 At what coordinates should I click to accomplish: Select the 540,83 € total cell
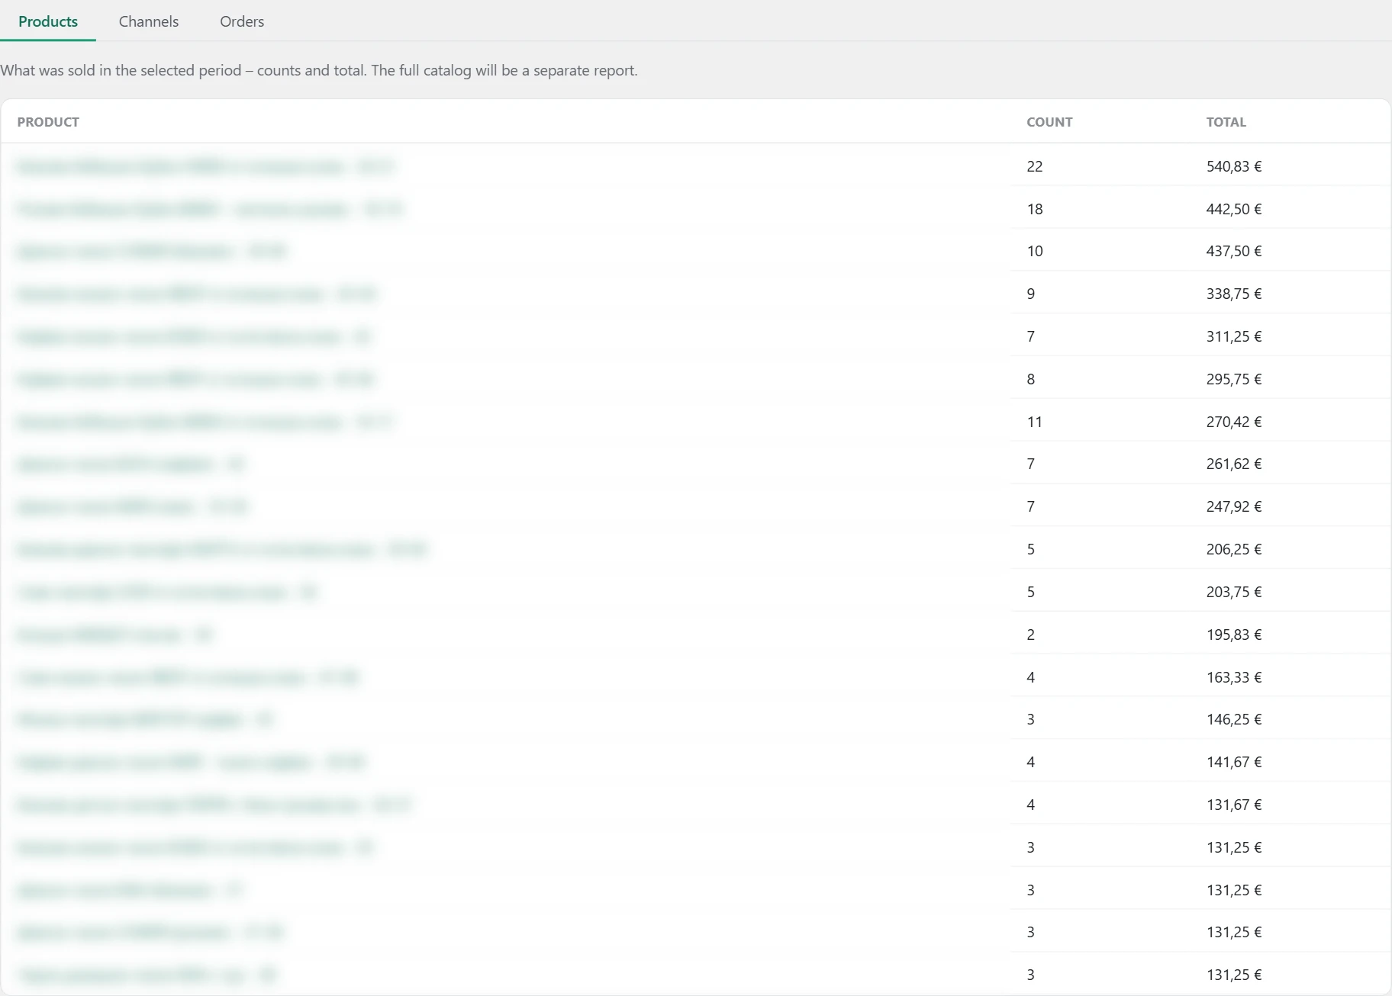tap(1234, 166)
